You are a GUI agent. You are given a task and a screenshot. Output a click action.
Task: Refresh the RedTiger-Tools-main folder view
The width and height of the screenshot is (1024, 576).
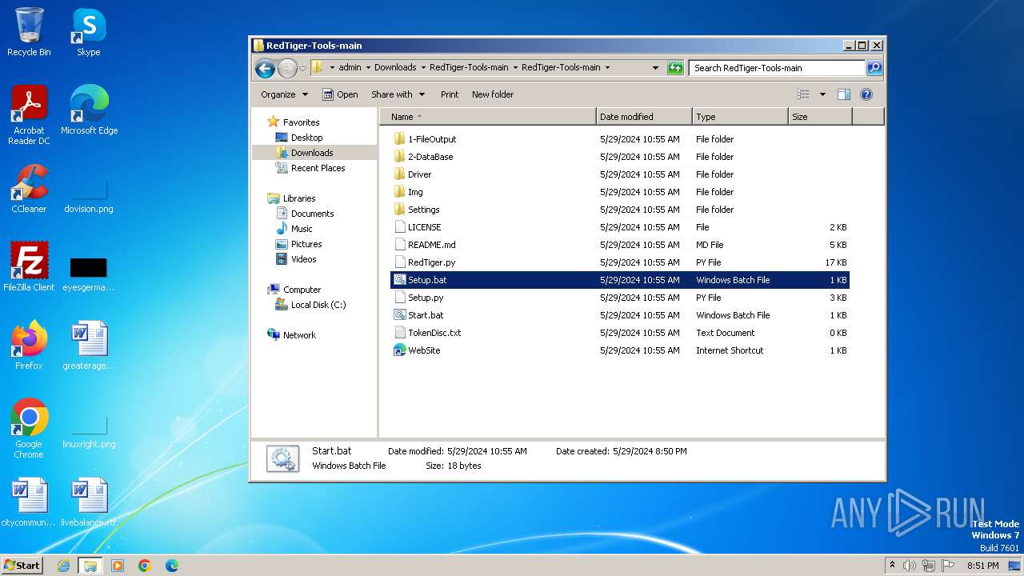pyautogui.click(x=675, y=68)
